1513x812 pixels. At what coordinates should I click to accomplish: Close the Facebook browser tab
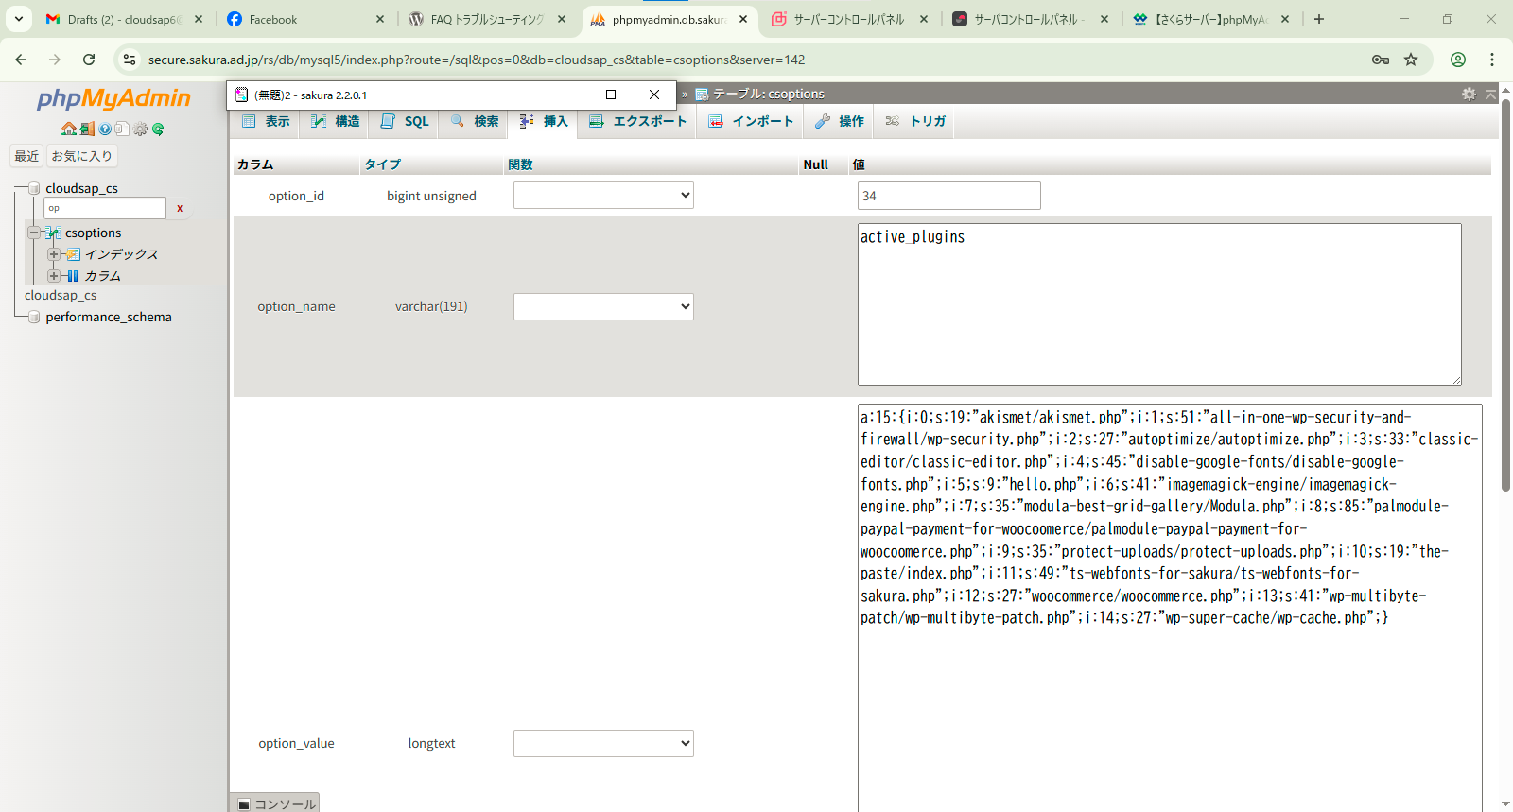pos(380,19)
